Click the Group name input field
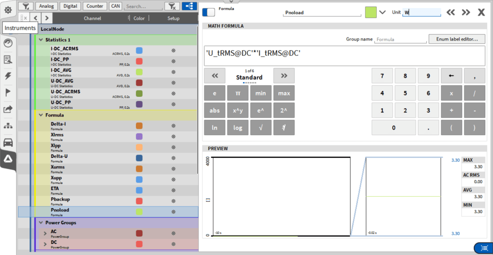Screen dimensions: 493x255 [x=400, y=40]
